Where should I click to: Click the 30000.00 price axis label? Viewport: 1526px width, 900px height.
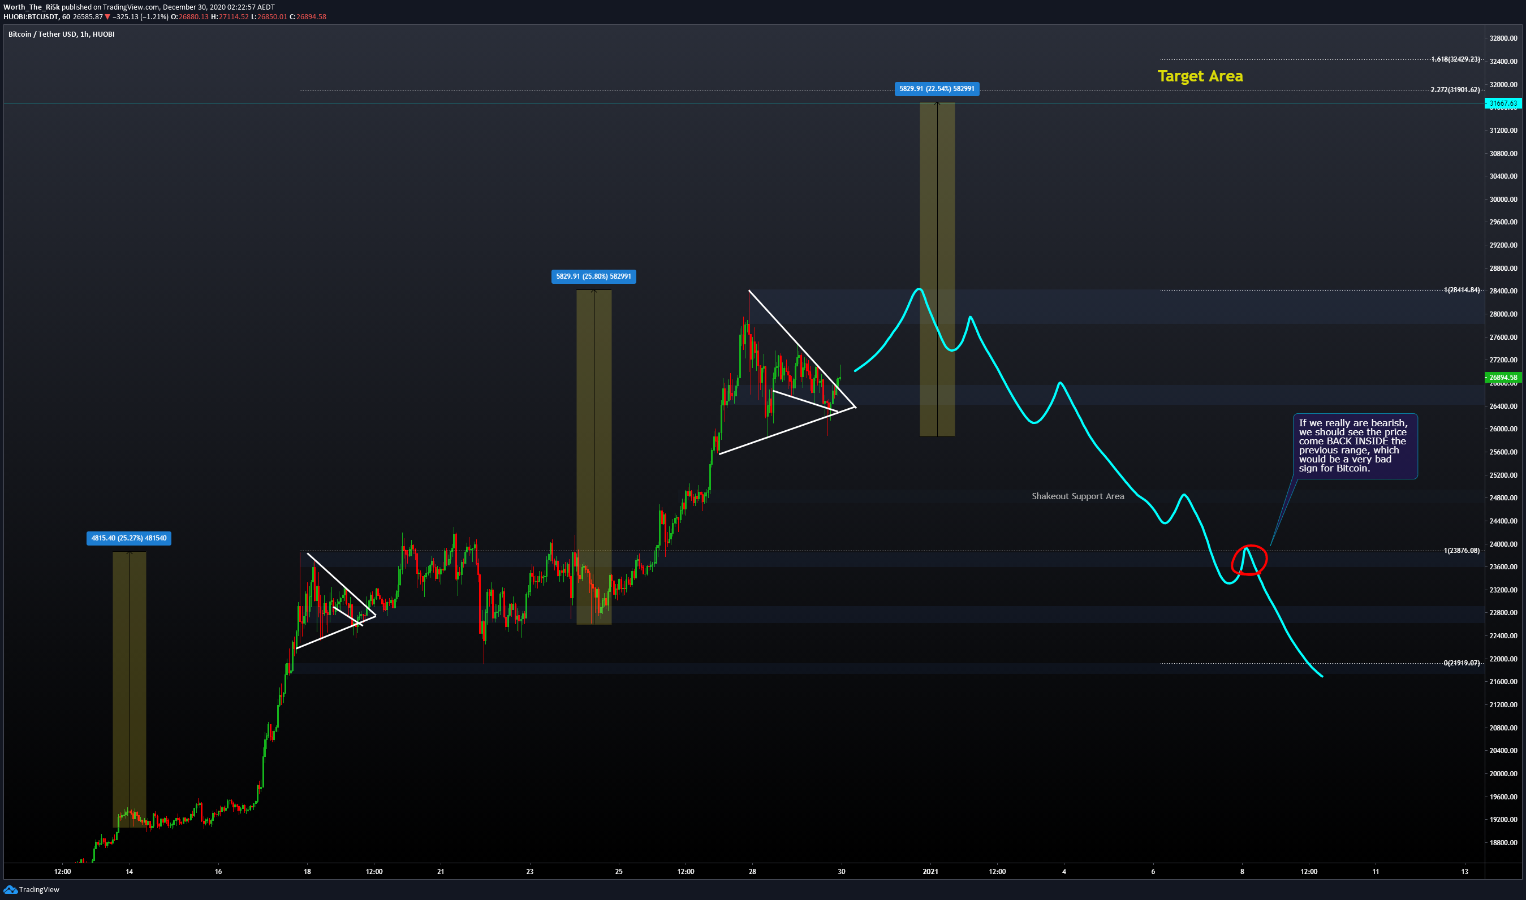point(1503,200)
